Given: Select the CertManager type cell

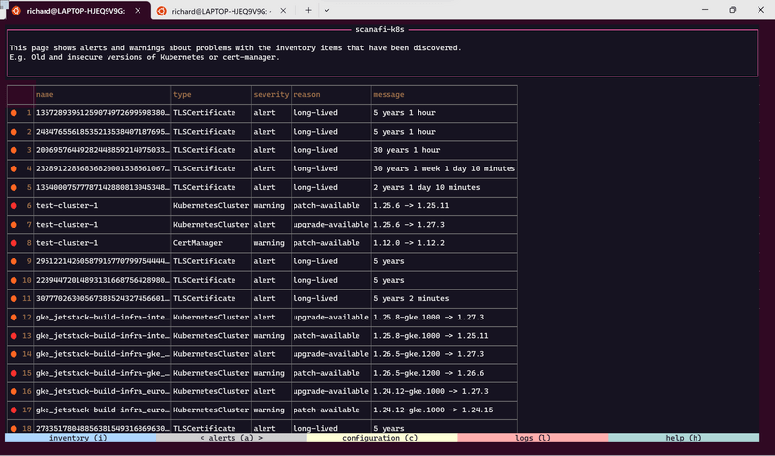Looking at the screenshot, I should 198,243.
